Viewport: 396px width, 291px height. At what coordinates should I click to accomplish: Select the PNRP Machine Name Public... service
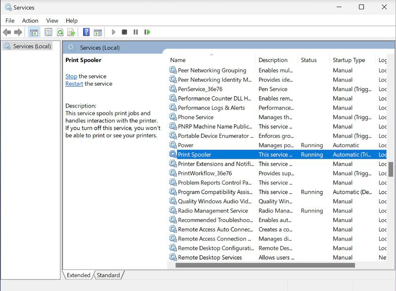pyautogui.click(x=215, y=126)
